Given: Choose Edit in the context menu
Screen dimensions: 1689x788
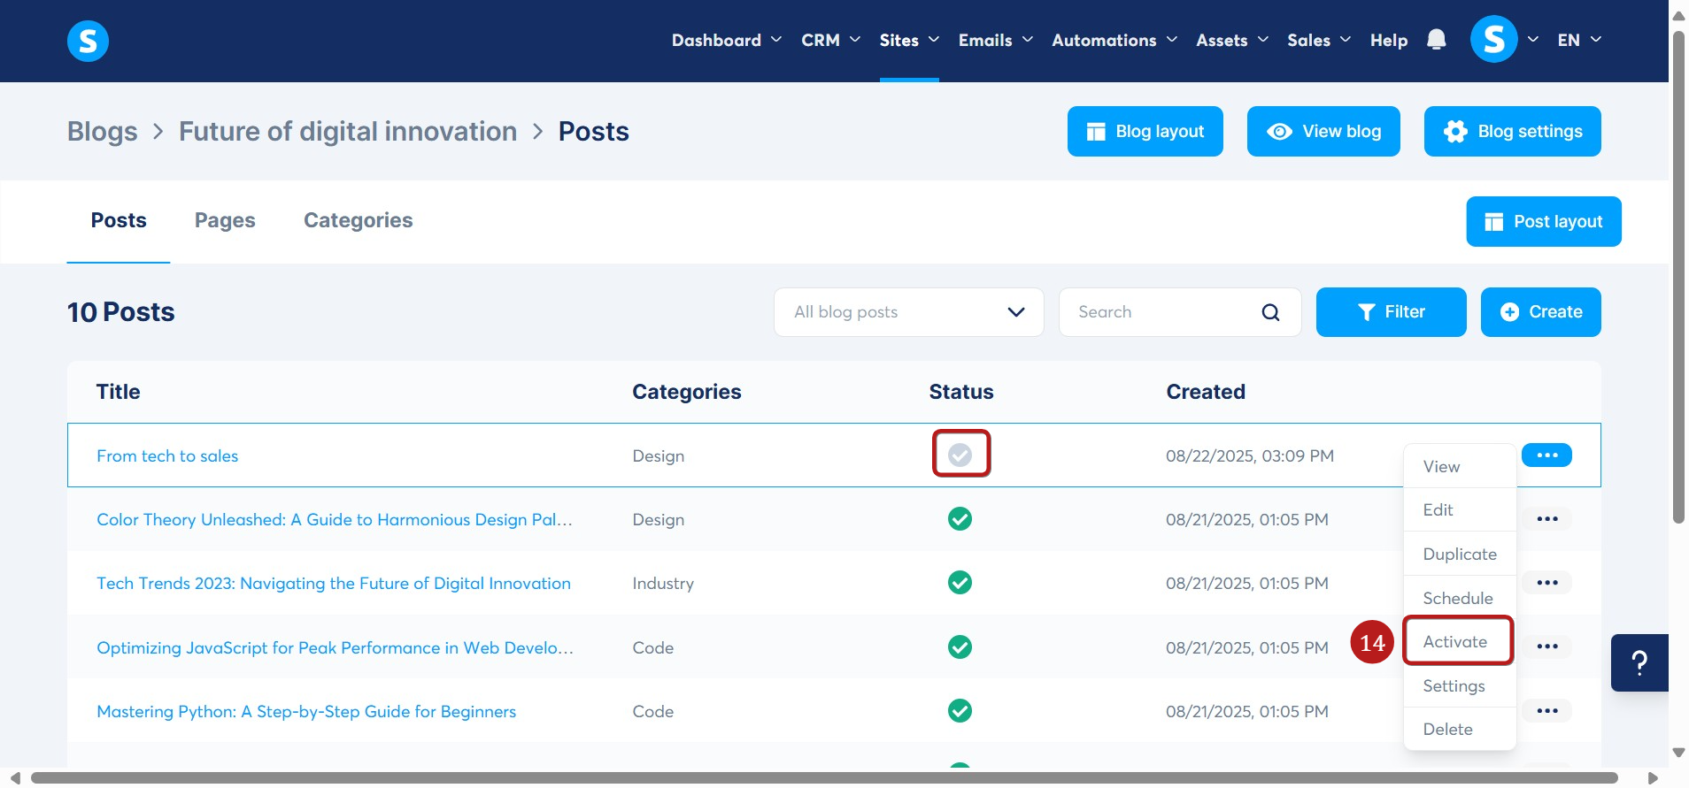Looking at the screenshot, I should pos(1460,510).
